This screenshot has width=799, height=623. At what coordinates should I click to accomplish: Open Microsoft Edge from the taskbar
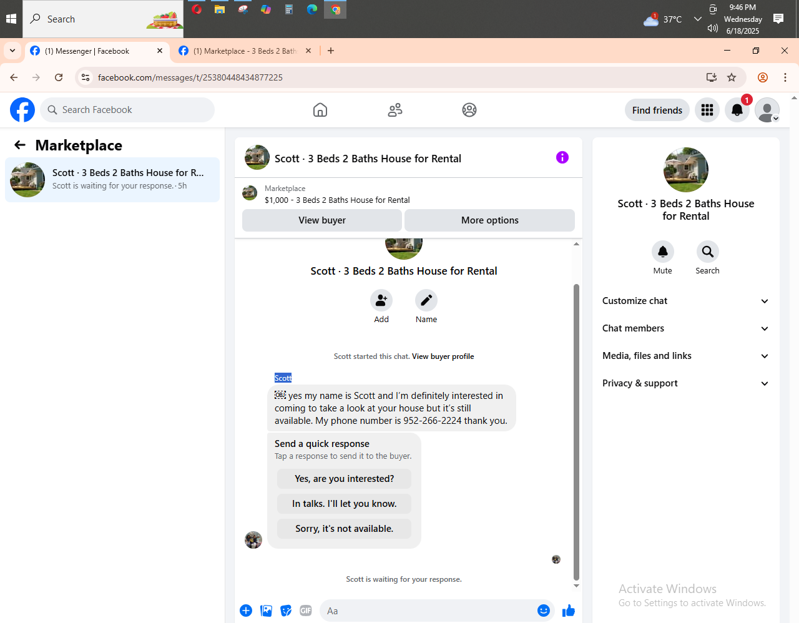pos(312,9)
